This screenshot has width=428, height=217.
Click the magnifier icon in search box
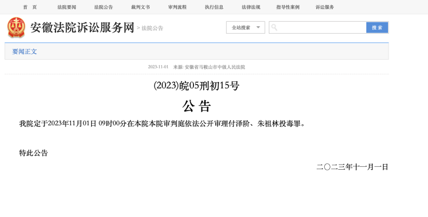pos(274,27)
